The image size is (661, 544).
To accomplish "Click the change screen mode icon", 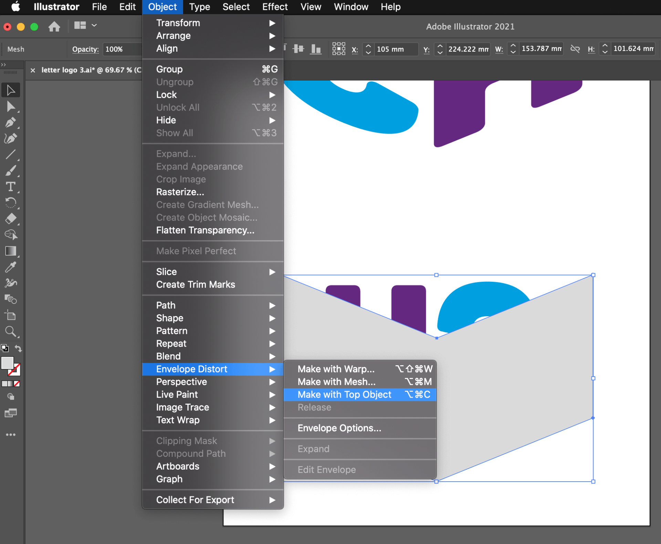I will [11, 413].
